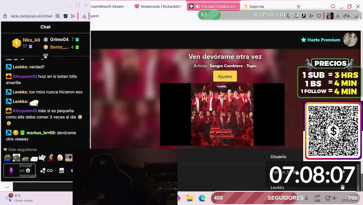Click the play arrow icon in main browser toolbar
This screenshot has height=205, width=363.
click(x=311, y=16)
